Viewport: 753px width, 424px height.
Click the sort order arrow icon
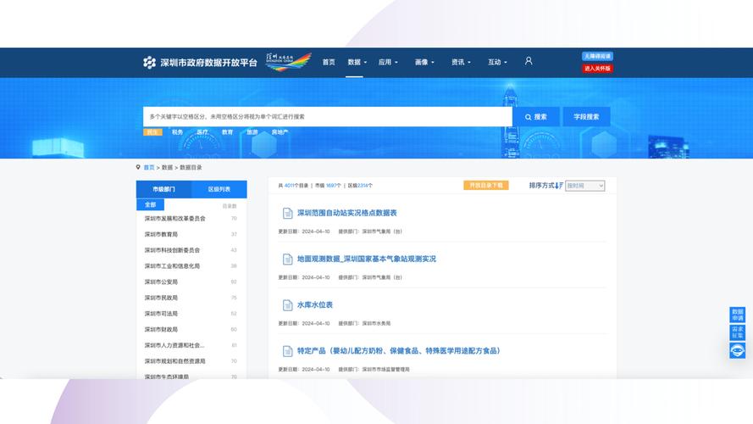click(559, 186)
